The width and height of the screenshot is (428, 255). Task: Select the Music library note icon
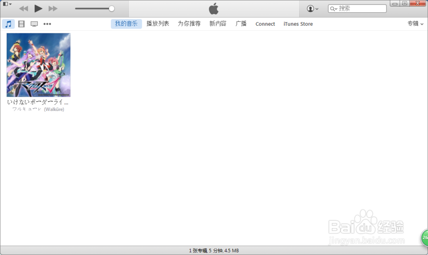(x=8, y=24)
